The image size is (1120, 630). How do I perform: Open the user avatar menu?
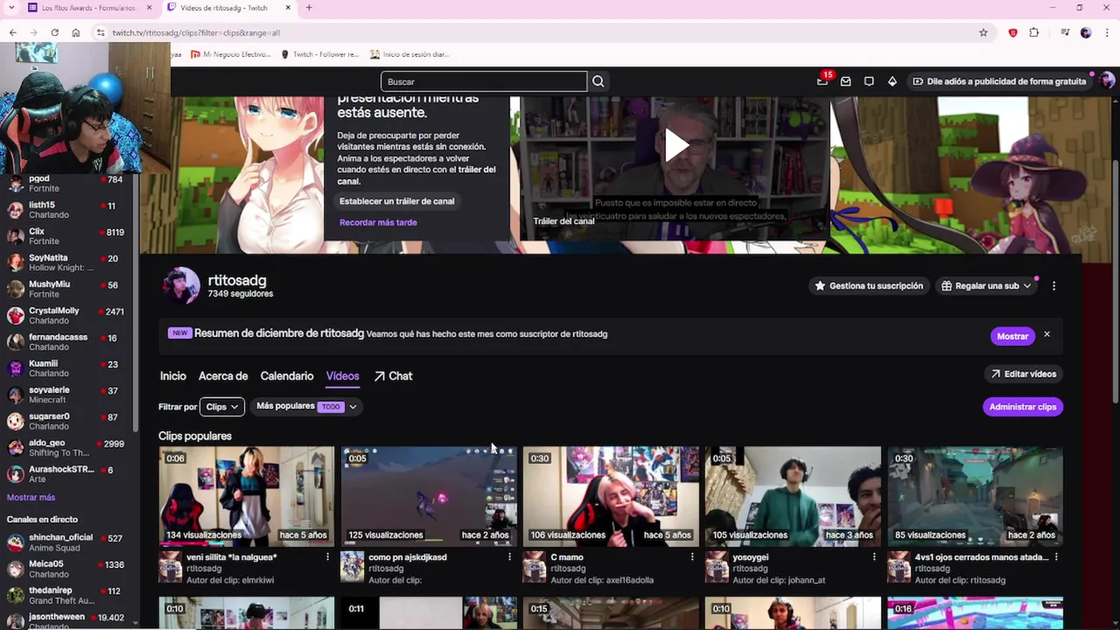1107,80
